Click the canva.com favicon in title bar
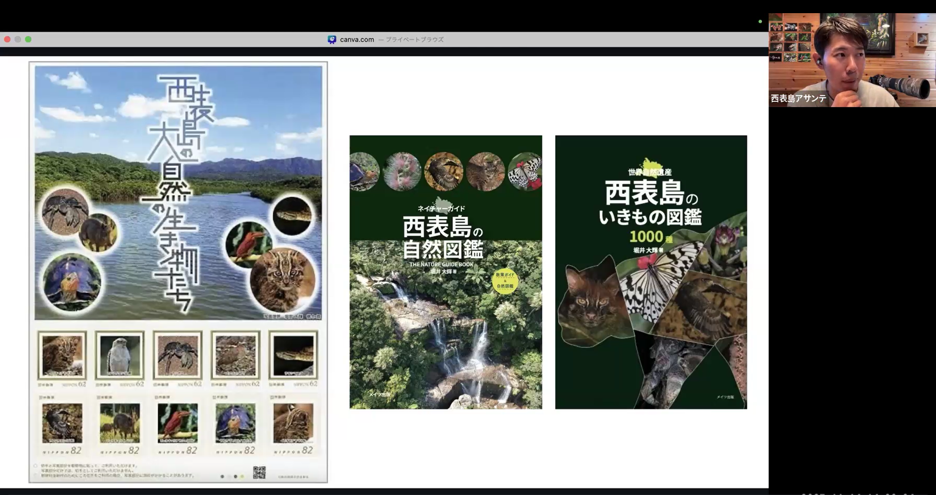Image resolution: width=936 pixels, height=495 pixels. 332,39
